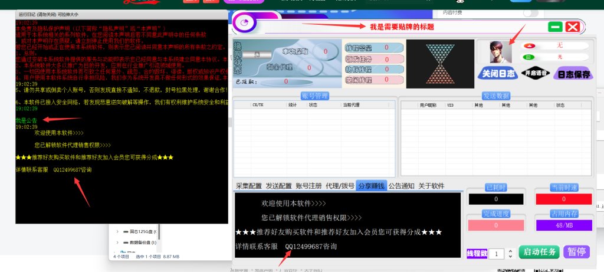Image resolution: width=604 pixels, height=272 pixels.
Task: Click the 开启语音 diamond button
Action: (536, 73)
